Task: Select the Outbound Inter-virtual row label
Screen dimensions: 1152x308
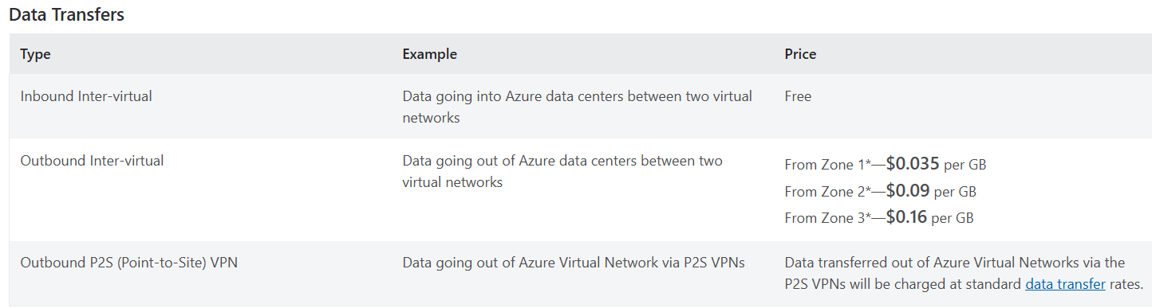Action: pyautogui.click(x=92, y=161)
